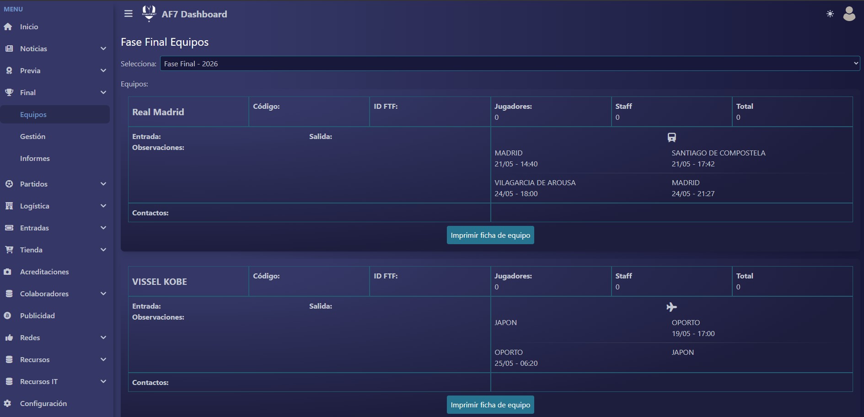
Task: Select Equipos in the sidebar
Action: (55, 114)
